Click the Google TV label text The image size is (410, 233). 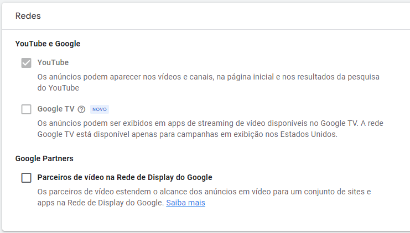click(x=56, y=109)
